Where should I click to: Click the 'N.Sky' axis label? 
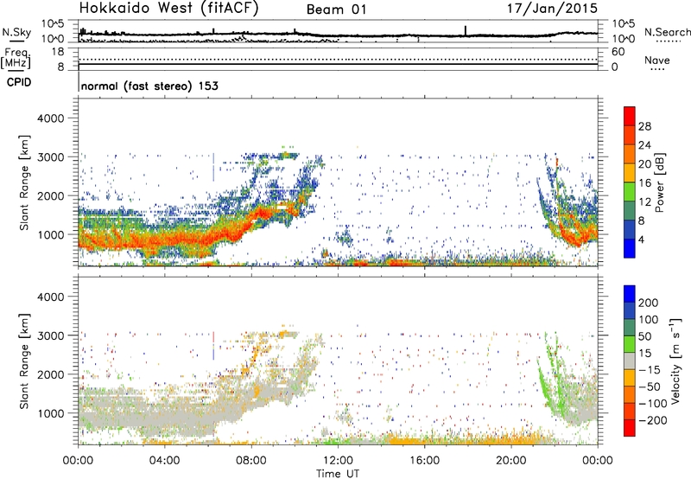(x=16, y=32)
